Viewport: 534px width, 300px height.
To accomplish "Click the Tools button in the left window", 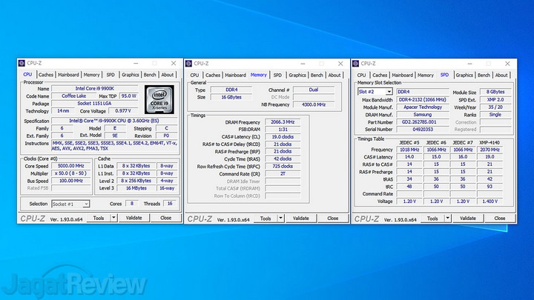I will pyautogui.click(x=95, y=219).
